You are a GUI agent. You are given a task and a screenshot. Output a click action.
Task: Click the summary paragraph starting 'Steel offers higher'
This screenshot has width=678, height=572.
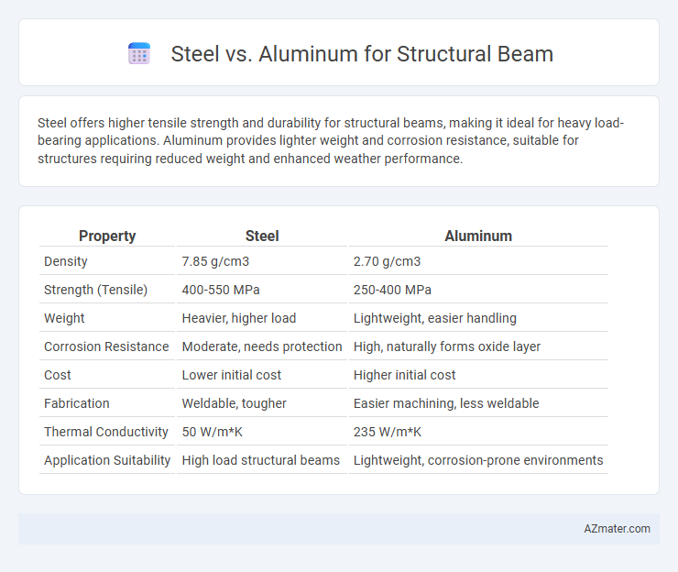[x=331, y=140]
